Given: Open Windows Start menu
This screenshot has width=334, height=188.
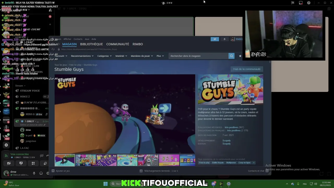Looking at the screenshot, I should (x=105, y=184).
